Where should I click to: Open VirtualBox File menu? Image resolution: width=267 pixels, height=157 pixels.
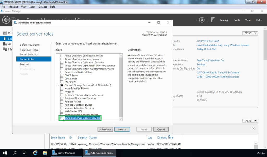pos(3,7)
